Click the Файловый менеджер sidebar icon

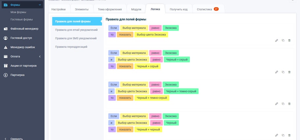(x=6, y=29)
